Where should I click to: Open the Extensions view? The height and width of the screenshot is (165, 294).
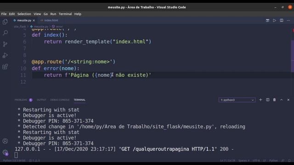pos(5,66)
